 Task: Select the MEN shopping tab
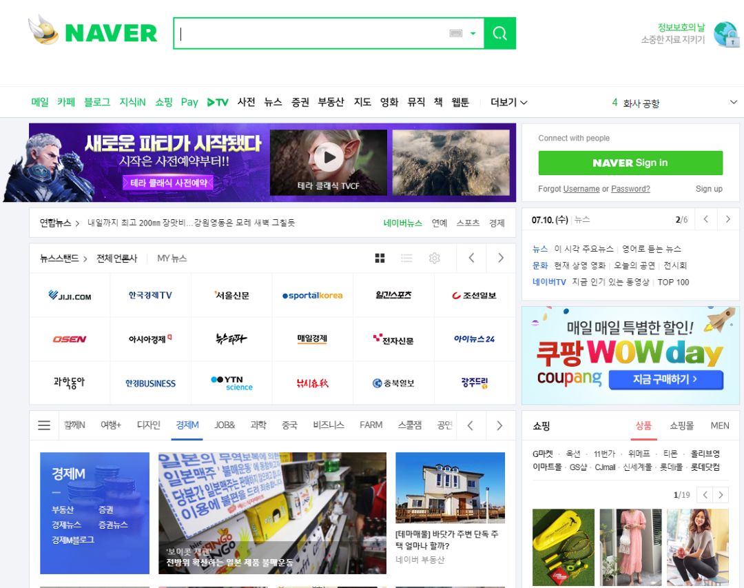pyautogui.click(x=720, y=425)
